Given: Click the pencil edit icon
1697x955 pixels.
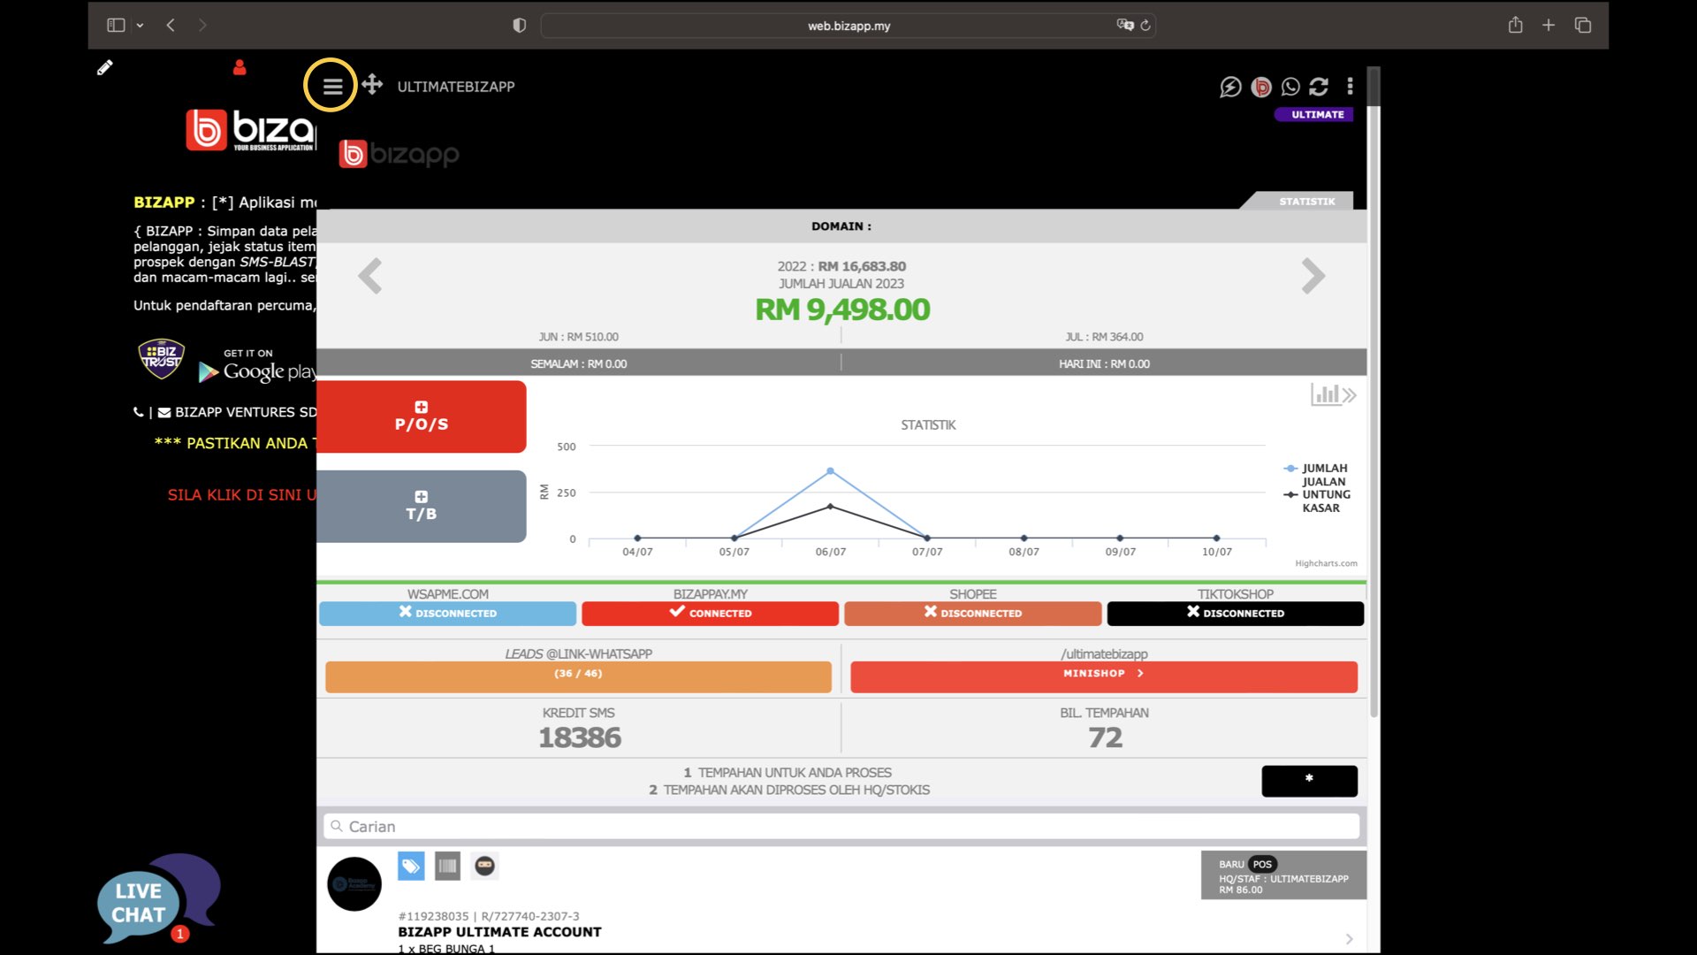Looking at the screenshot, I should [104, 67].
